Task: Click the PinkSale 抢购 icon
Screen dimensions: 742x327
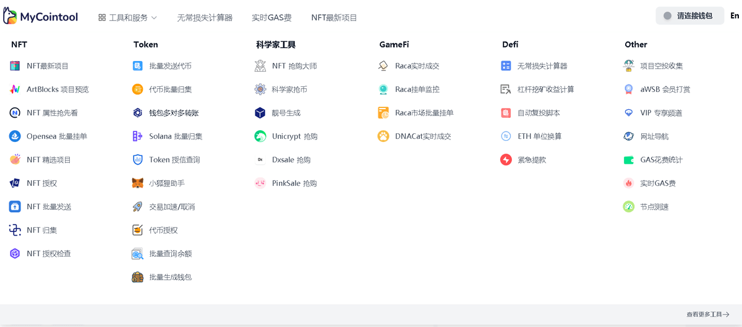Action: pyautogui.click(x=260, y=183)
